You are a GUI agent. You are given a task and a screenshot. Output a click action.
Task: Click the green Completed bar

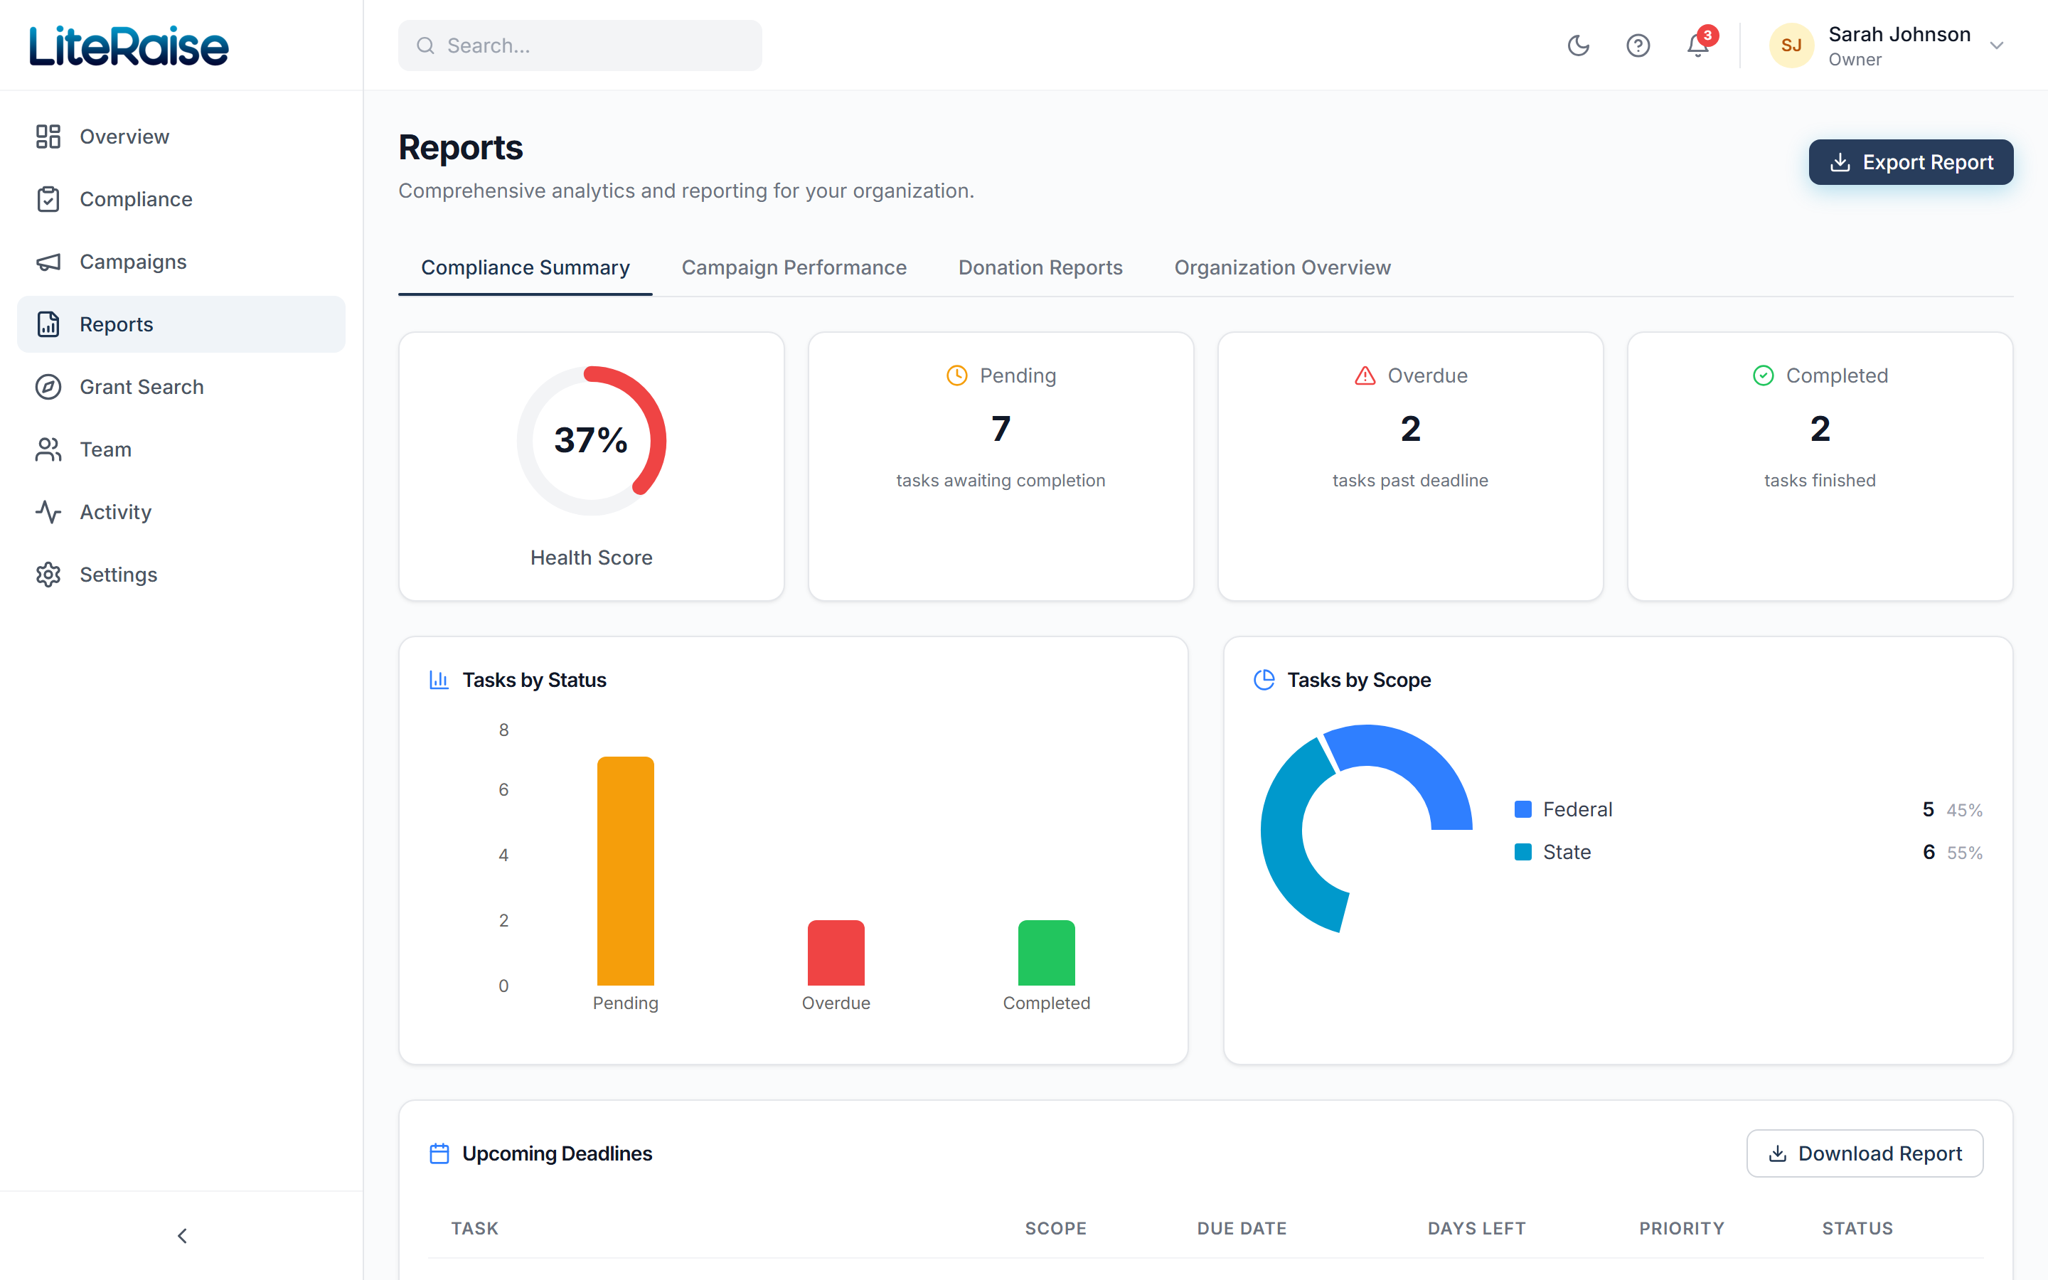[1046, 953]
